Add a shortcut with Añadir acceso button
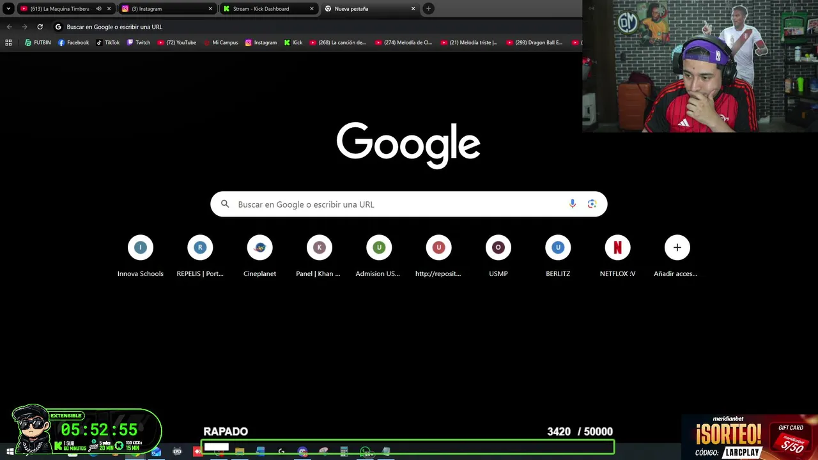This screenshot has height=460, width=818. coord(677,256)
